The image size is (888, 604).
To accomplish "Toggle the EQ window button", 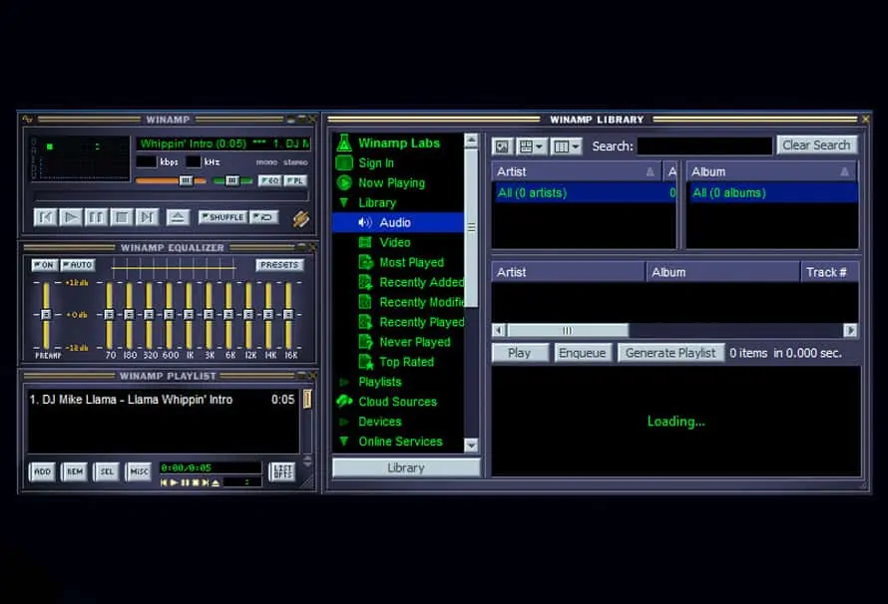I will pos(270,180).
